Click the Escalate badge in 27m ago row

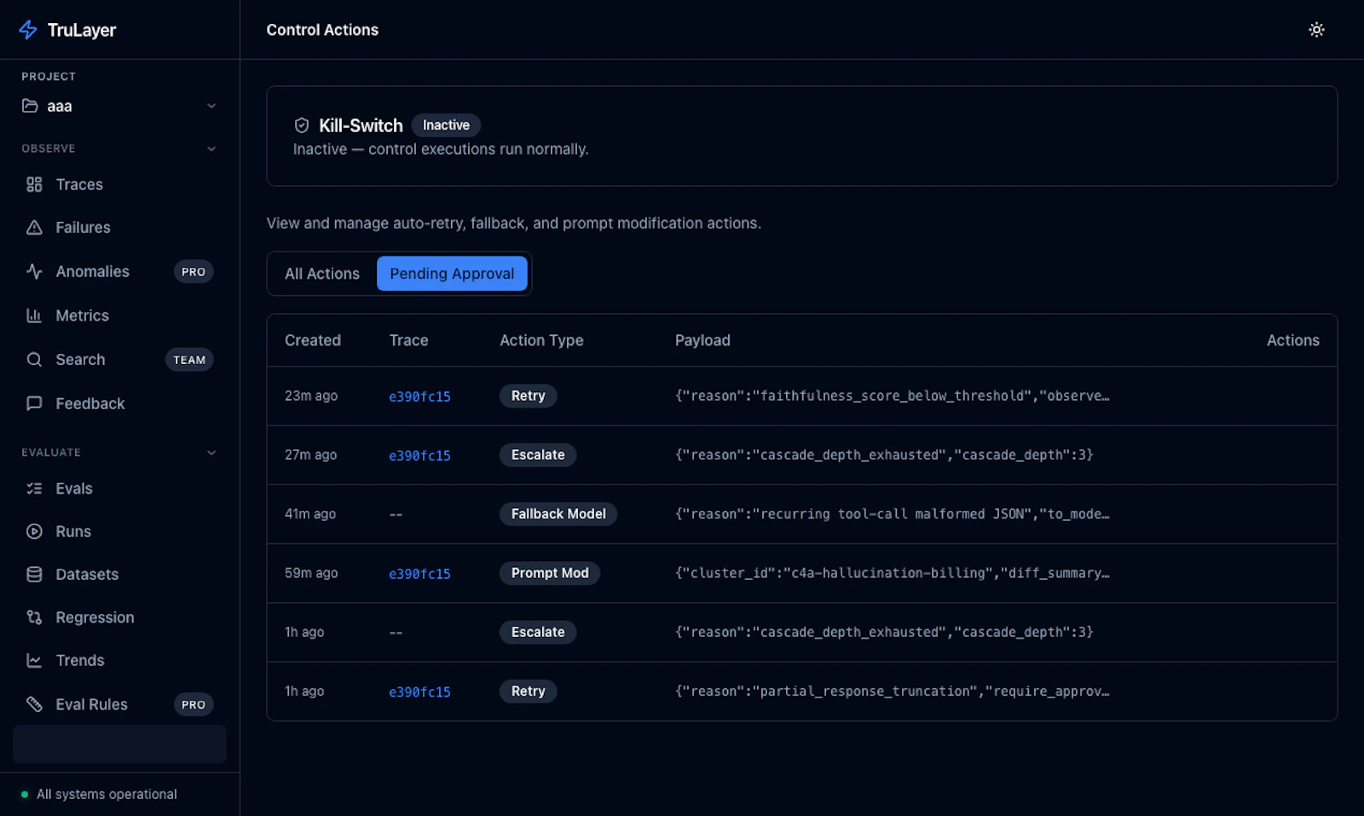coord(538,455)
